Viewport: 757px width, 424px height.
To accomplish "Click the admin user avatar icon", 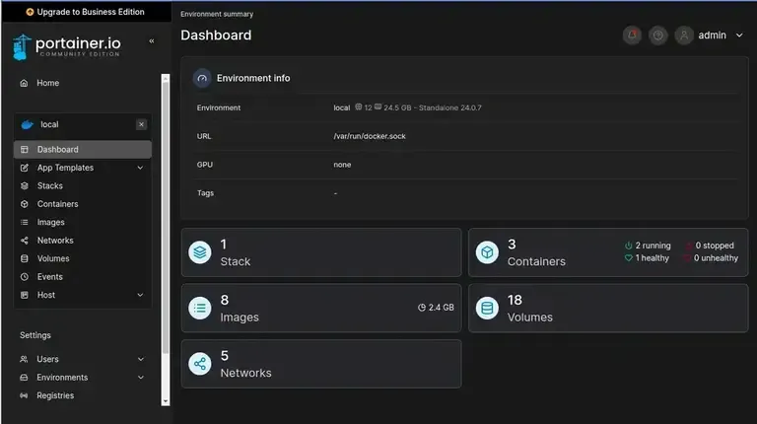I will point(684,35).
